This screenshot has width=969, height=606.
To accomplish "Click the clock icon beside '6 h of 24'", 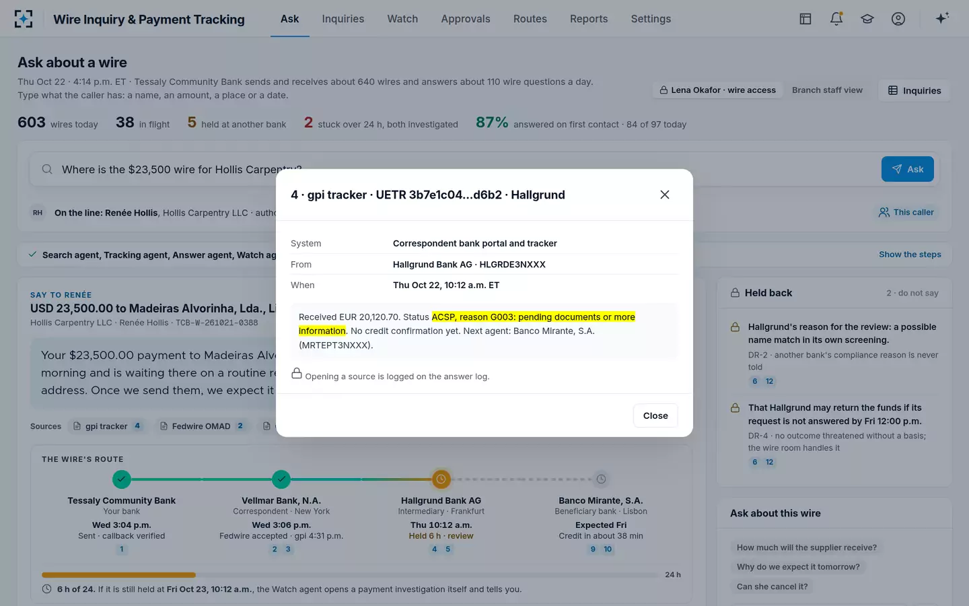I will tap(47, 589).
